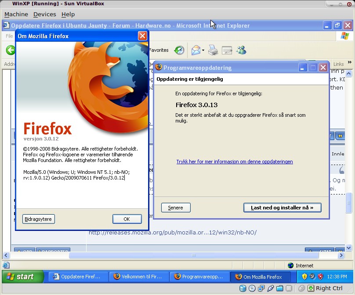Close the Programvareoppdatering window
Viewport: 355px width, 295px height.
click(x=323, y=68)
